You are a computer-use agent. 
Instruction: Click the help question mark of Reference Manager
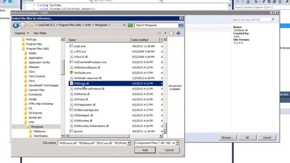tap(272, 13)
